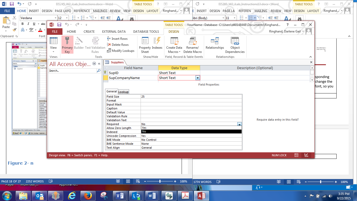Open the Property Sheet pane
The height and width of the screenshot is (201, 357).
[x=145, y=44]
